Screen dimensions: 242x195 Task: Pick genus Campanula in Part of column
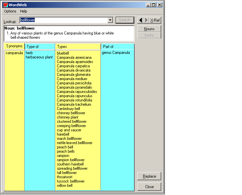[116, 53]
